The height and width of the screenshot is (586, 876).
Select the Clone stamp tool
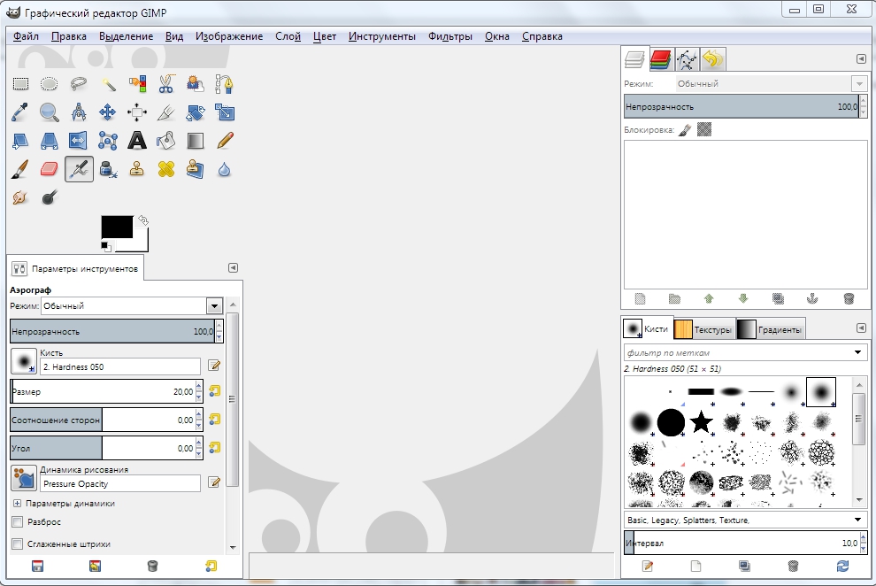[137, 169]
